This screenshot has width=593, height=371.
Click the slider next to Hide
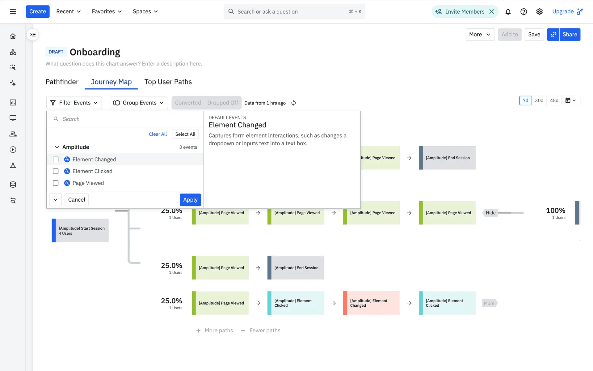[x=511, y=213]
